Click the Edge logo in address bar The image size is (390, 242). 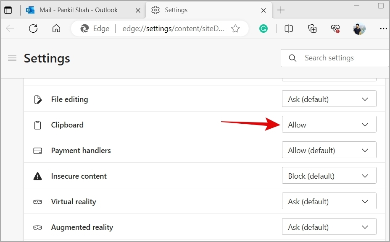[84, 29]
